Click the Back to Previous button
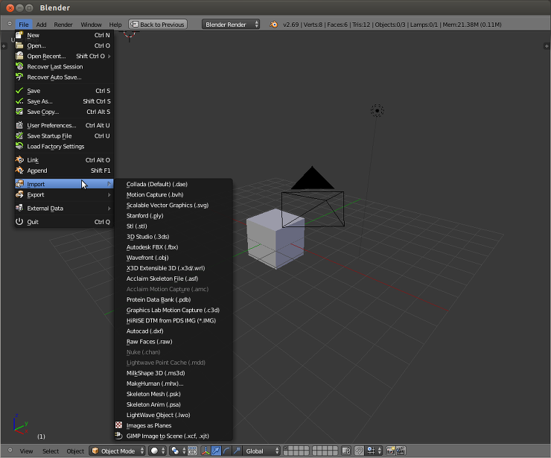The height and width of the screenshot is (458, 551). pyautogui.click(x=158, y=25)
